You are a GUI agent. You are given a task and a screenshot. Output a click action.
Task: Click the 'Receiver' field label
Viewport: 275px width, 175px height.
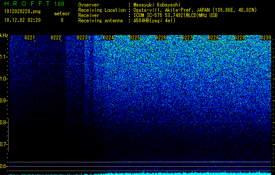tap(89, 15)
